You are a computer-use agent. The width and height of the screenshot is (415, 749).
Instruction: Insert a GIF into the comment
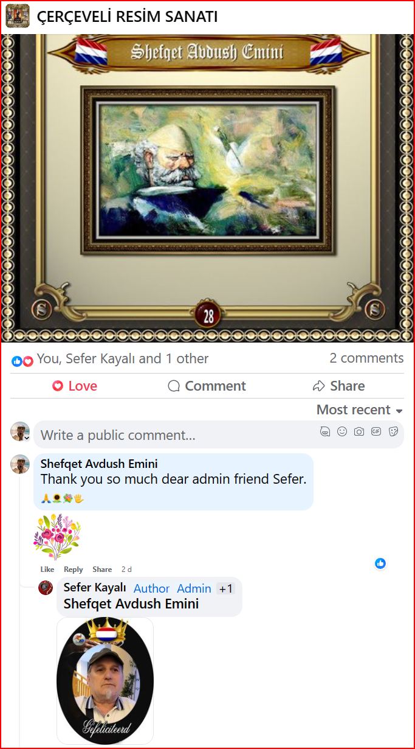(x=376, y=431)
